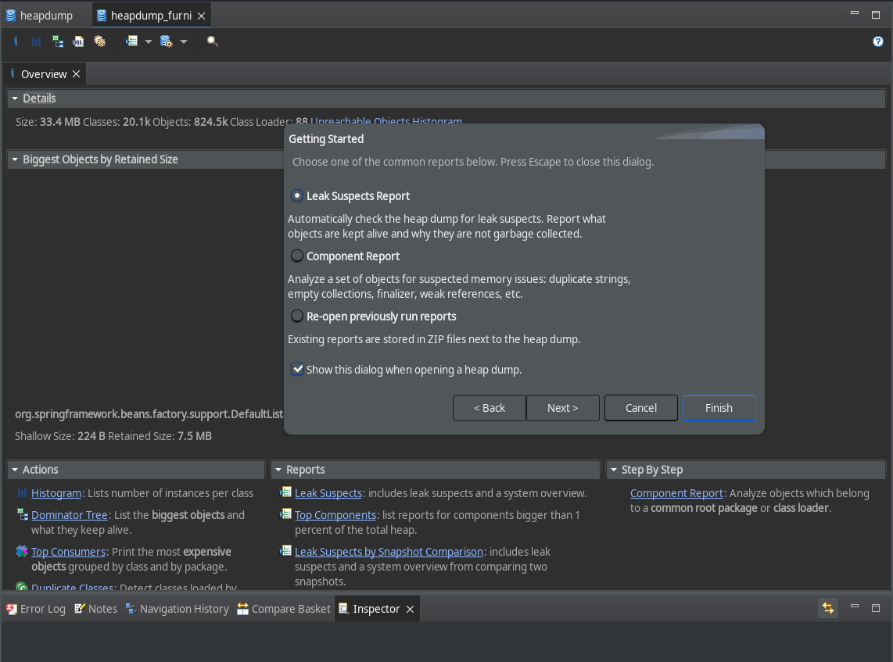
Task: Collapse the Reports section
Action: tap(278, 470)
